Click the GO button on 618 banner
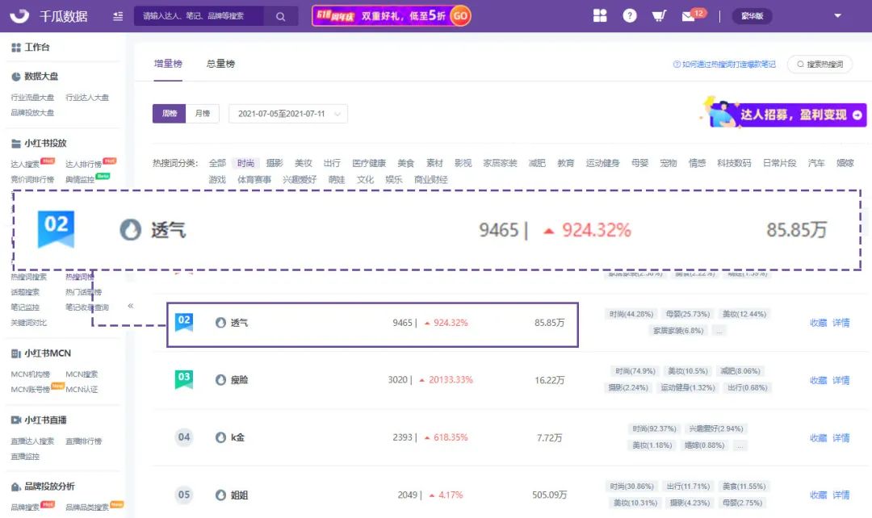 point(460,16)
